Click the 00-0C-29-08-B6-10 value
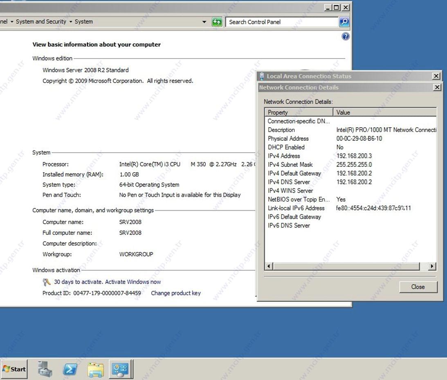This screenshot has width=447, height=380. tap(359, 139)
